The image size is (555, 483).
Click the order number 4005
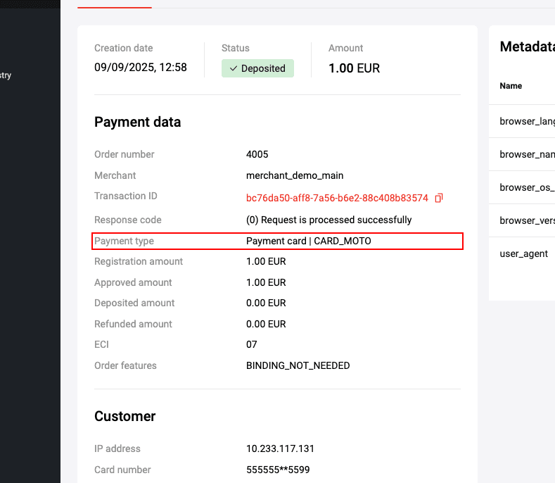tap(257, 154)
